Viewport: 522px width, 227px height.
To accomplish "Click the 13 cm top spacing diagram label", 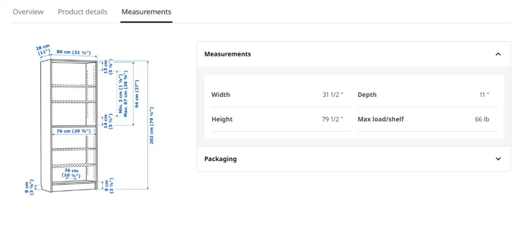I will 108,67.
